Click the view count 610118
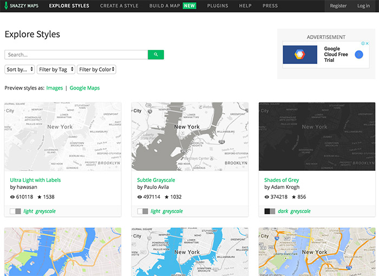379x276 pixels. tap(24, 197)
